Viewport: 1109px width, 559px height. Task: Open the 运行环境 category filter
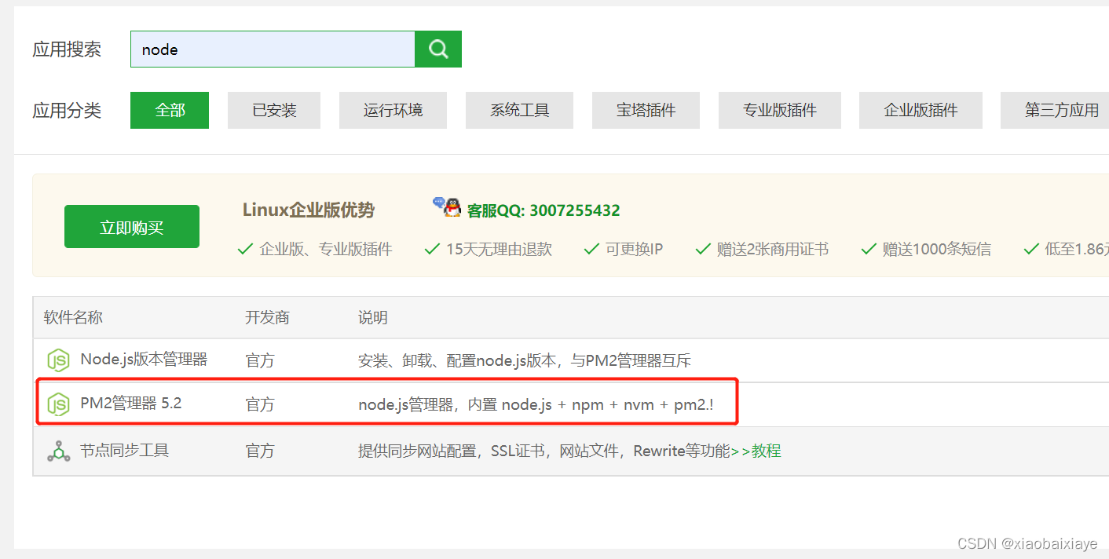pos(393,110)
